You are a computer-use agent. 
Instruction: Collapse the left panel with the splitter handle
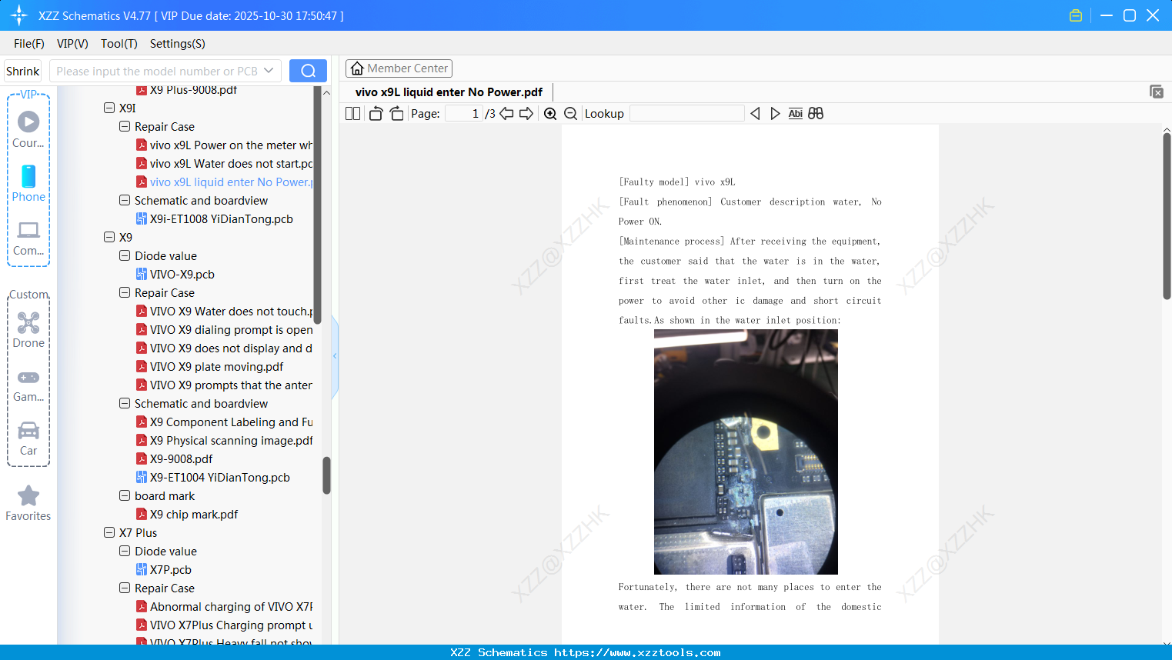[x=335, y=356]
